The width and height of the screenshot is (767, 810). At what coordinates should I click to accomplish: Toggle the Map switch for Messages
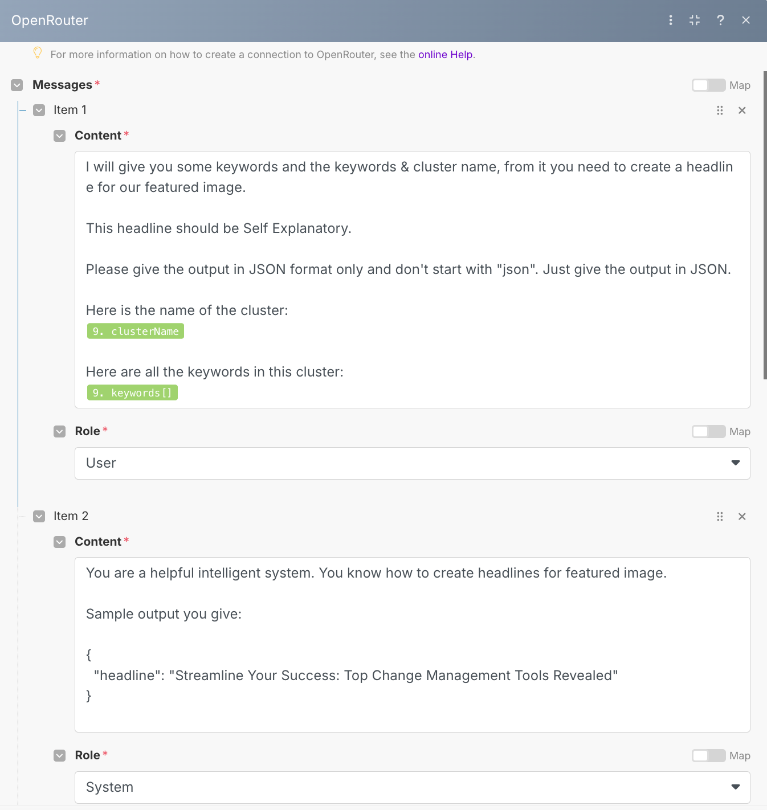[x=708, y=85]
